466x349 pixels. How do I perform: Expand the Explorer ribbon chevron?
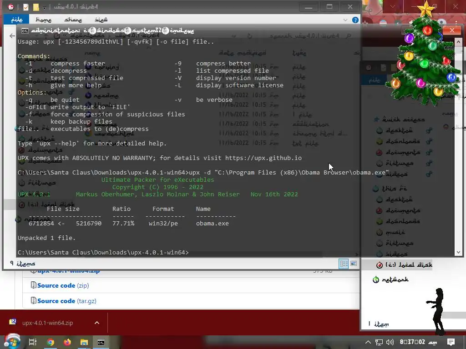(x=345, y=20)
